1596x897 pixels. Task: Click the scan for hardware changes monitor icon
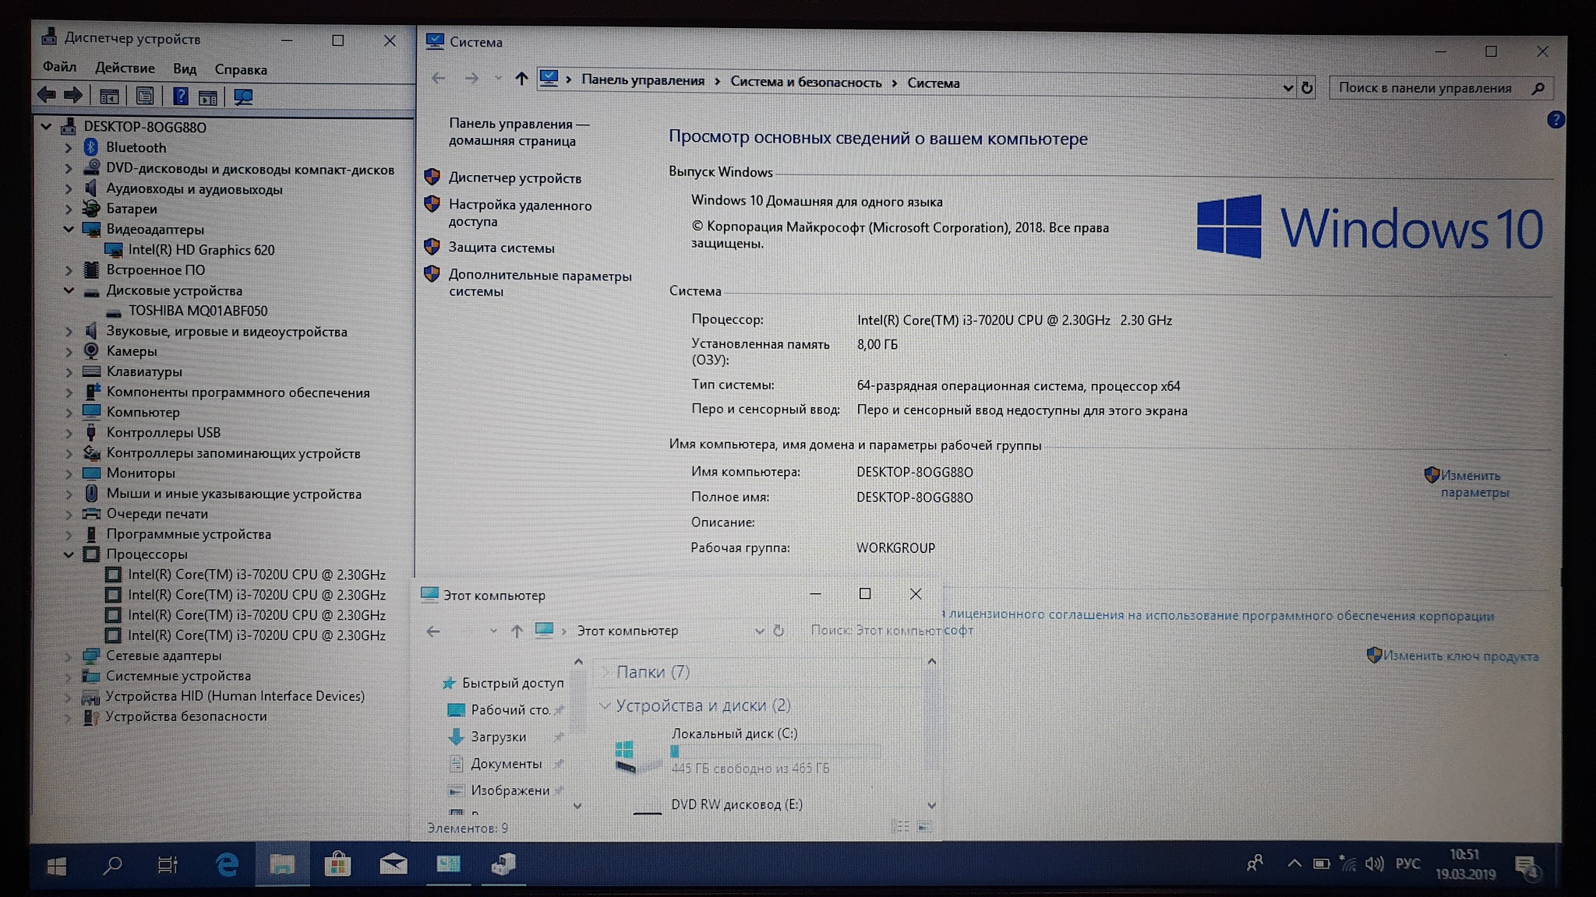pyautogui.click(x=243, y=97)
